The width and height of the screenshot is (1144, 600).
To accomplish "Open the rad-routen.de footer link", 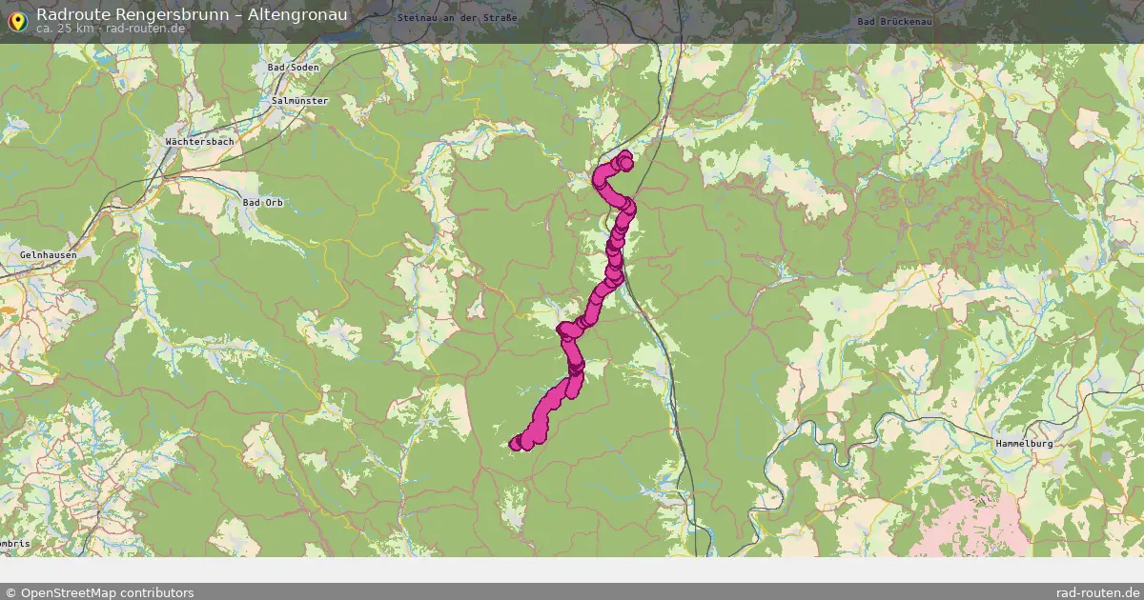I will pyautogui.click(x=1098, y=592).
